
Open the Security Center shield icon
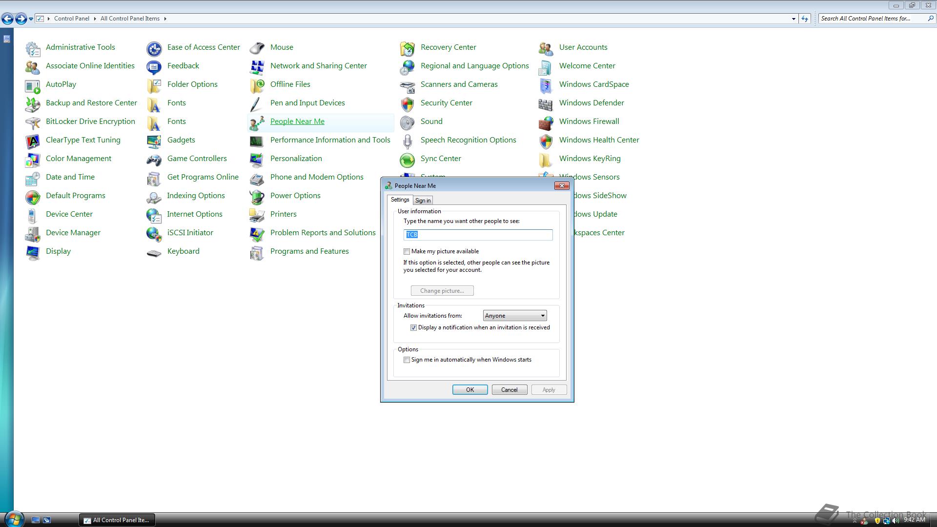[407, 104]
